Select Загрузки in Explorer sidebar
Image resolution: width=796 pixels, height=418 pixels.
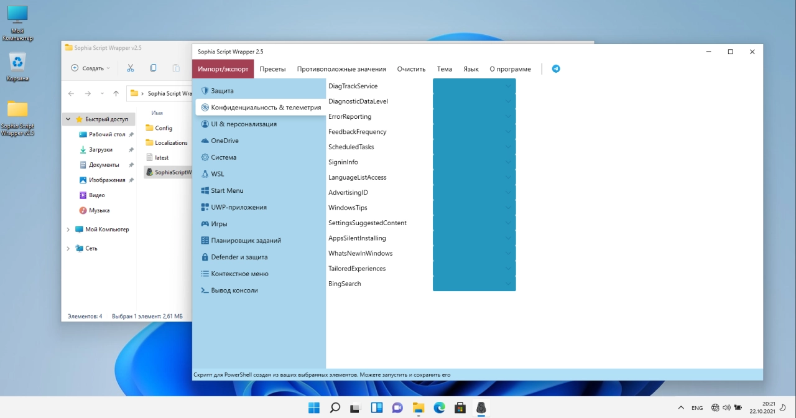100,150
